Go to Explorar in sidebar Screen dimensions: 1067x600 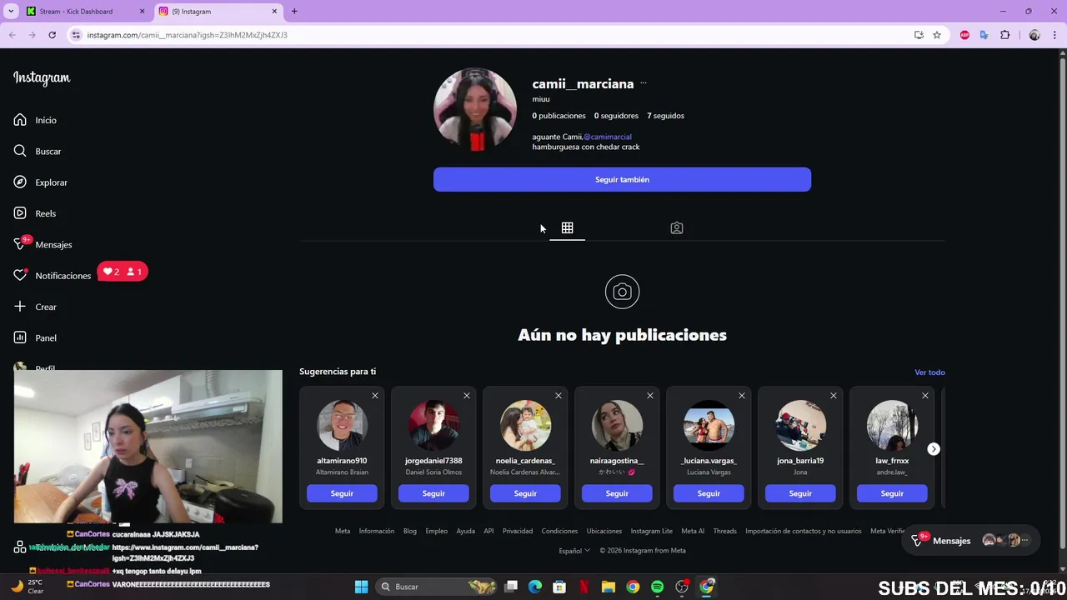[x=40, y=182]
